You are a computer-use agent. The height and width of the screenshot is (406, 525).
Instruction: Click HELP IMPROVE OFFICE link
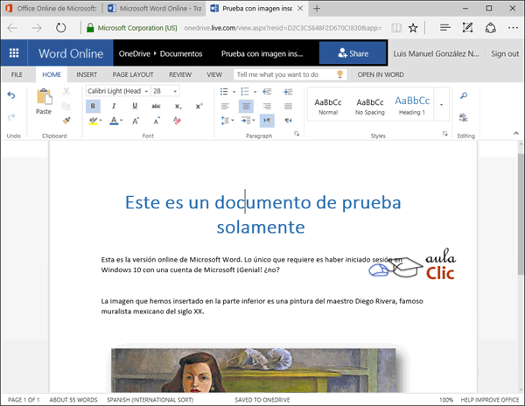tap(490, 400)
